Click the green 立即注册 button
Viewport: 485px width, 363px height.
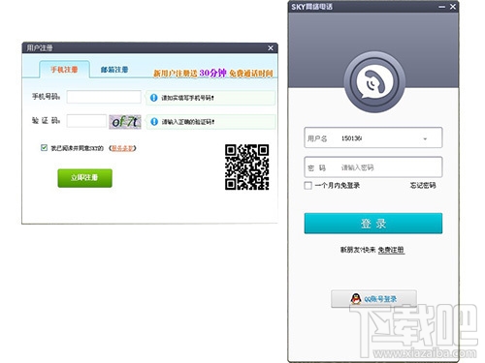pyautogui.click(x=84, y=178)
